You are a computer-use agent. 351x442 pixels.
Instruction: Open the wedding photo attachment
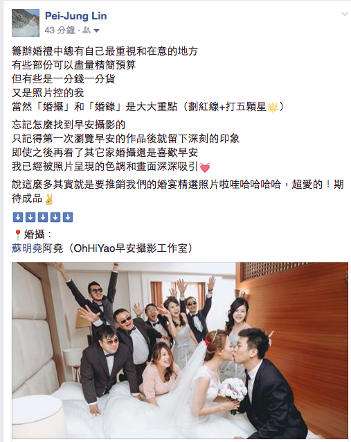pos(180,350)
